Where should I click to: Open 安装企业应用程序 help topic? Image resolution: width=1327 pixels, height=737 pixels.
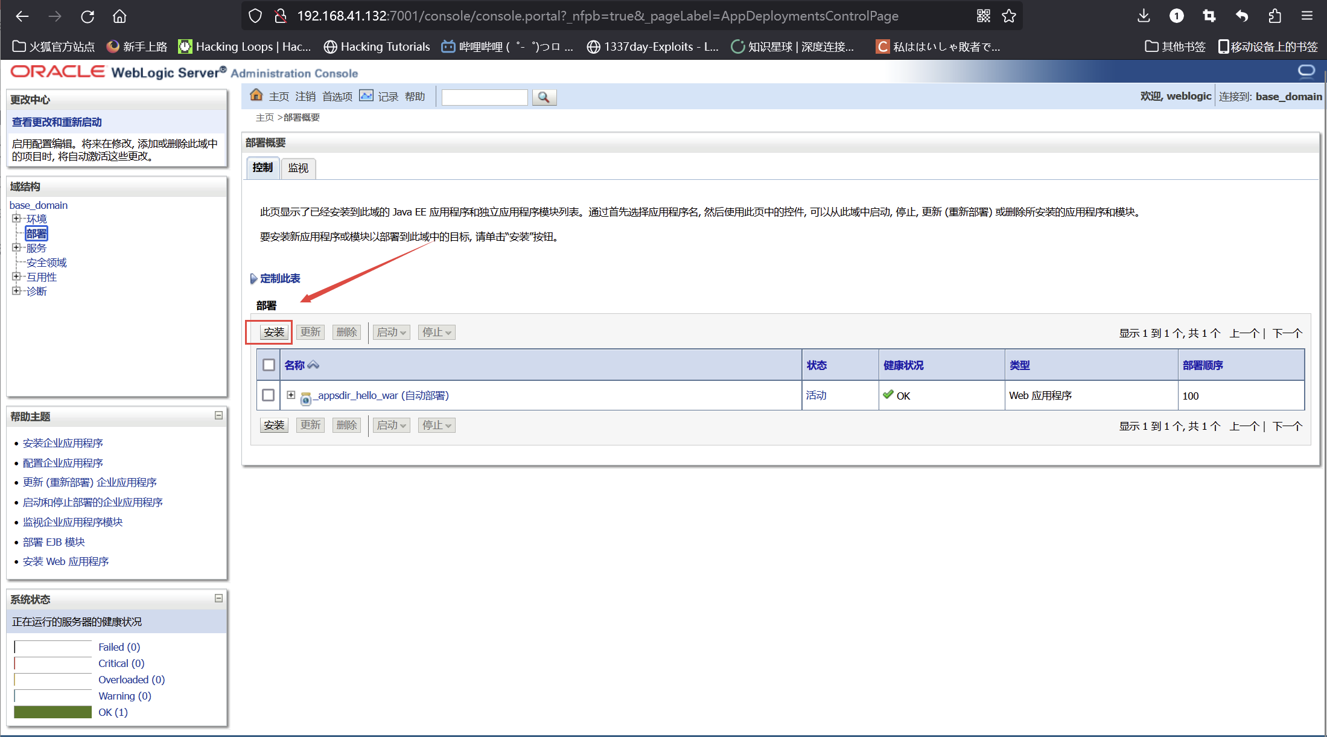click(63, 443)
